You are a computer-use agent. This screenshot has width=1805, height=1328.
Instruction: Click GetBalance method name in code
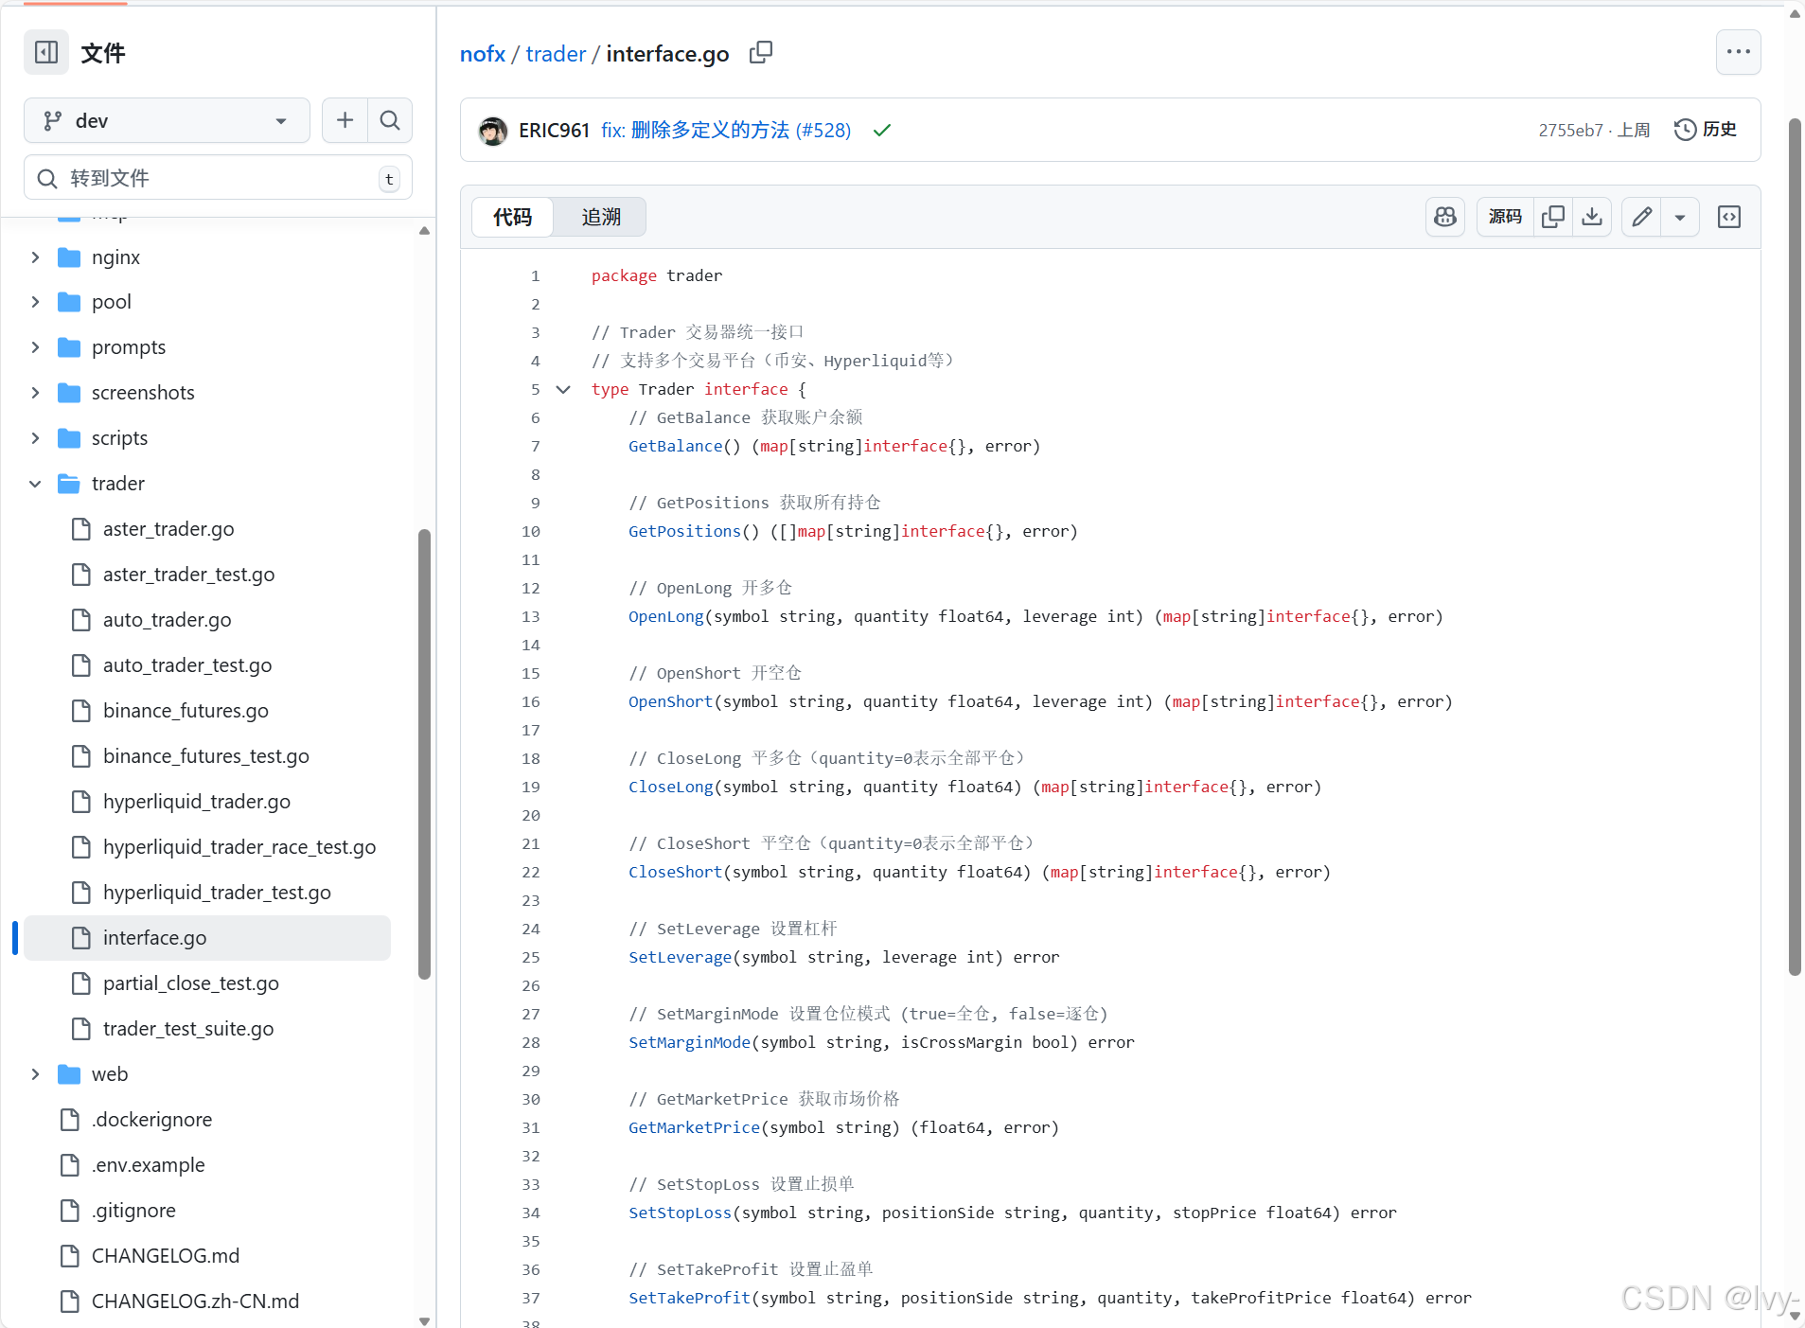[x=675, y=446]
